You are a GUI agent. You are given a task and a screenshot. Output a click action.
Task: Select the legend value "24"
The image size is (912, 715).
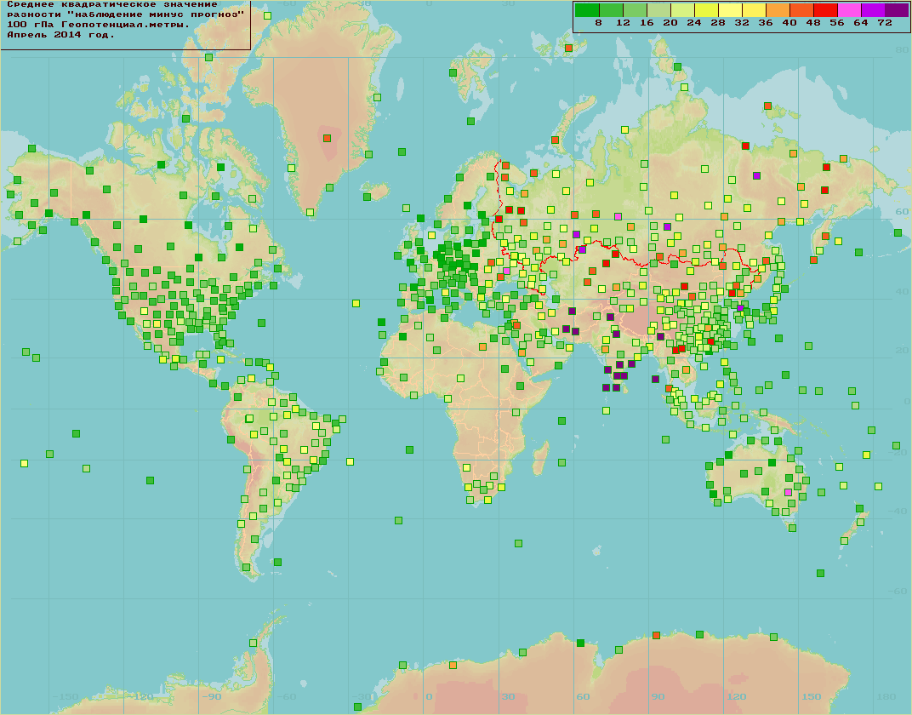(694, 23)
